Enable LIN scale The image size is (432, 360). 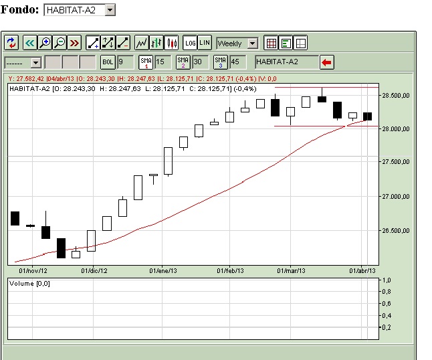(205, 43)
